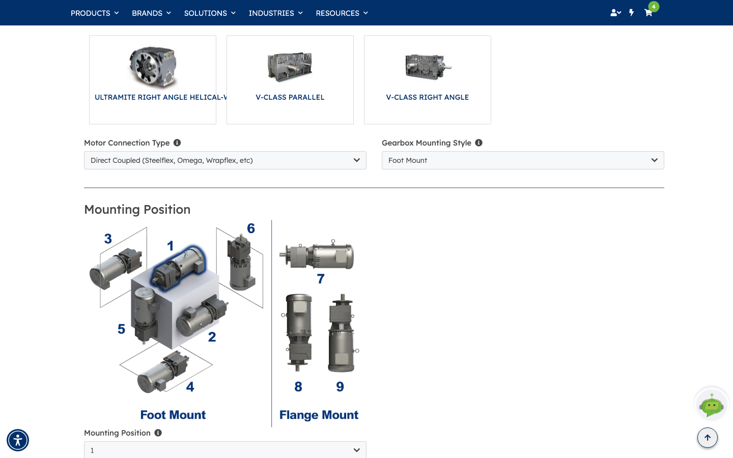
Task: Click the lightning bolt quick order icon
Action: (x=632, y=13)
